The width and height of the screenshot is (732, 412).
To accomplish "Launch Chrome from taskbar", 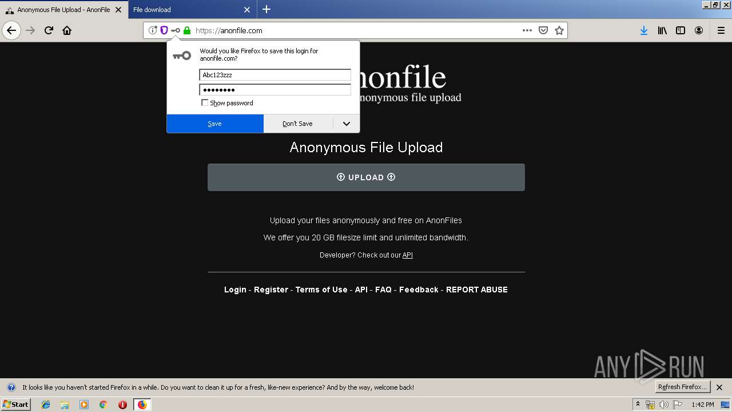I will click(104, 405).
